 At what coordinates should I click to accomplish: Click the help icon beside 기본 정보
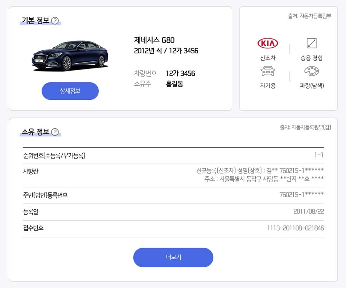[55, 21]
